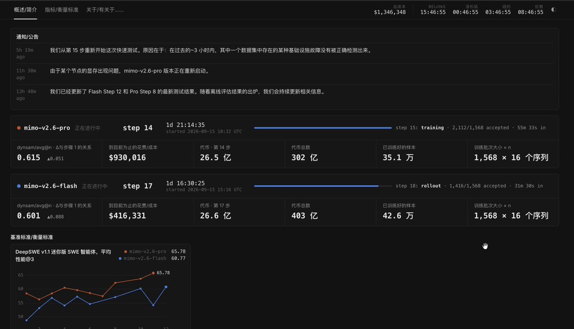Click 'started 2026-09-15 10:32 UTC' text
The height and width of the screenshot is (329, 574).
(204, 131)
